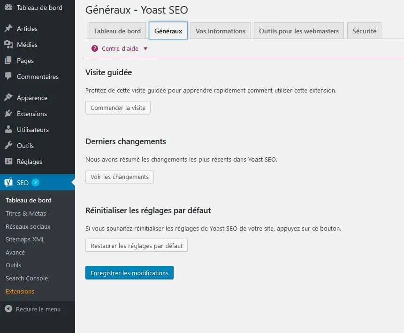Switch to the Sécurité tab
404x333 pixels.
coord(364,31)
